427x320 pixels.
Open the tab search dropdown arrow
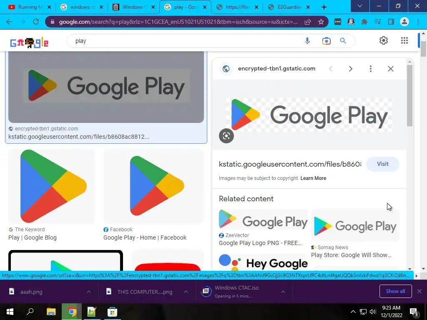360,6
